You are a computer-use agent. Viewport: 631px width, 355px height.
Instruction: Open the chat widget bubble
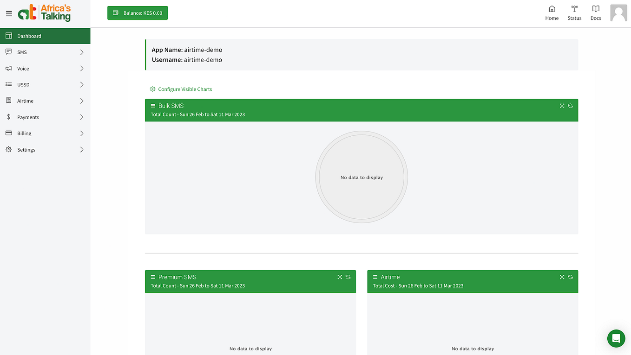[x=616, y=338]
